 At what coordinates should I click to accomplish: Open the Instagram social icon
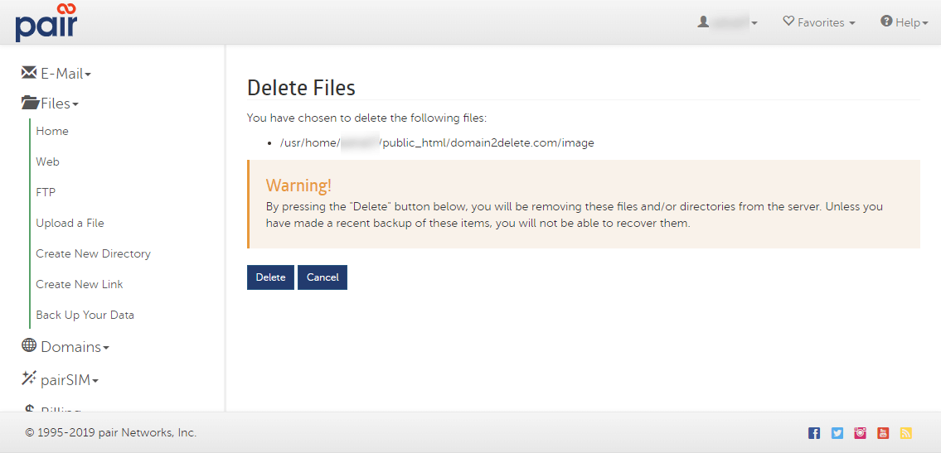(x=861, y=433)
